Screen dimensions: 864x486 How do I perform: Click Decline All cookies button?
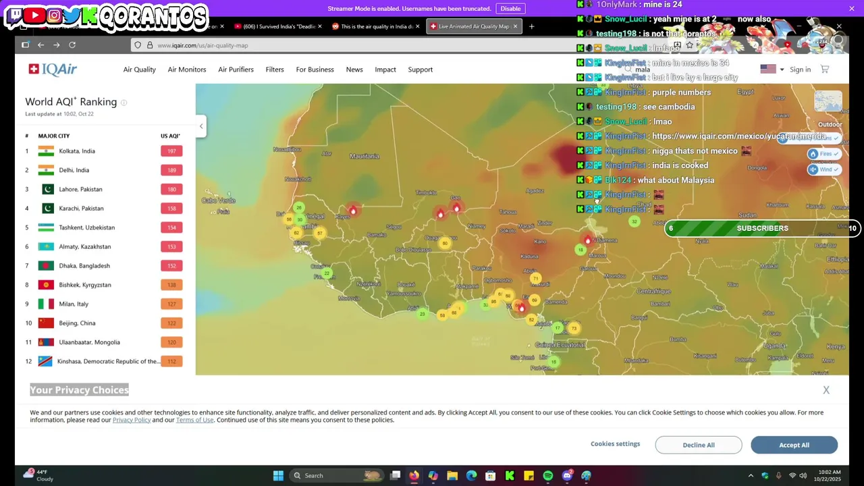click(x=698, y=445)
